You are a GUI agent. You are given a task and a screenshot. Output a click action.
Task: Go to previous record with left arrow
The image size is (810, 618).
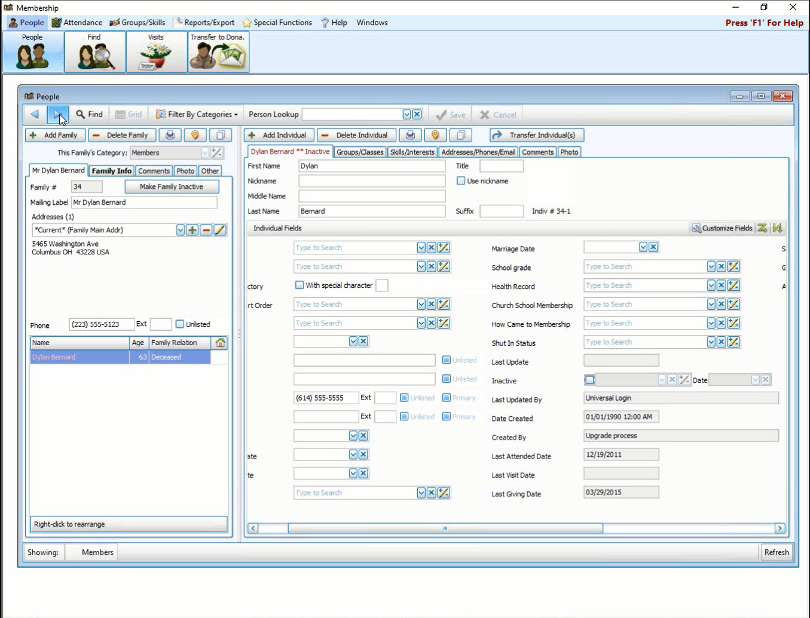[x=35, y=114]
